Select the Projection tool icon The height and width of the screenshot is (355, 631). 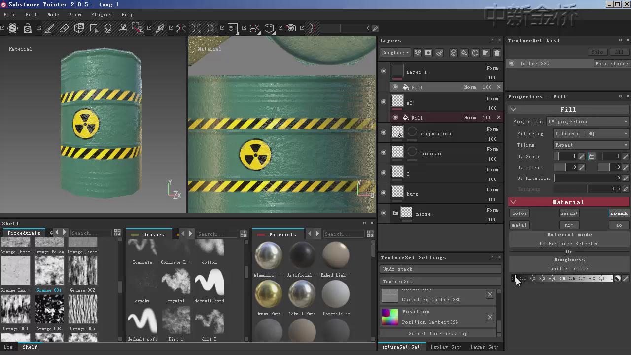click(79, 28)
